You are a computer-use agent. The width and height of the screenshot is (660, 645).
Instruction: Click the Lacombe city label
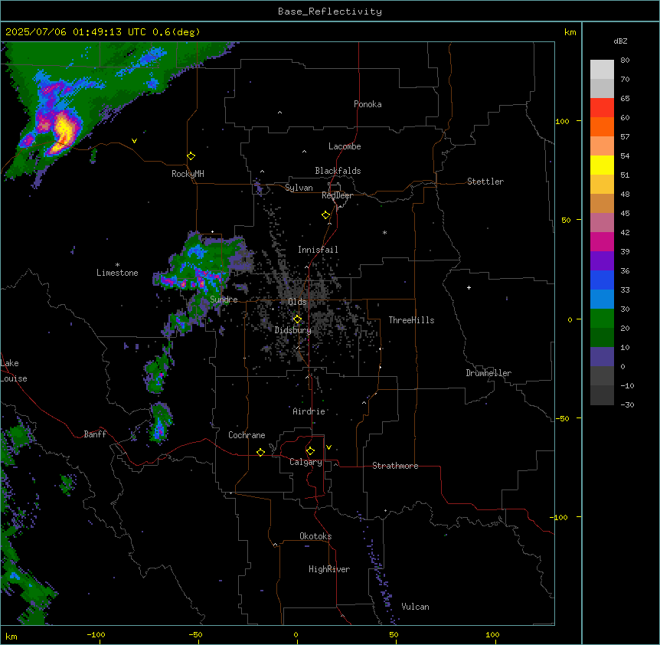[x=345, y=146]
